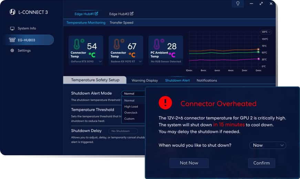Open Transfer Speed tab
Screen dimensions: 300x179
coord(122,23)
